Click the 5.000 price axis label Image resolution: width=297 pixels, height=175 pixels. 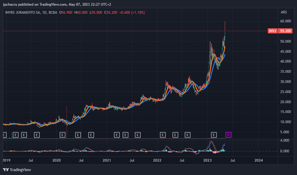pyautogui.click(x=285, y=132)
